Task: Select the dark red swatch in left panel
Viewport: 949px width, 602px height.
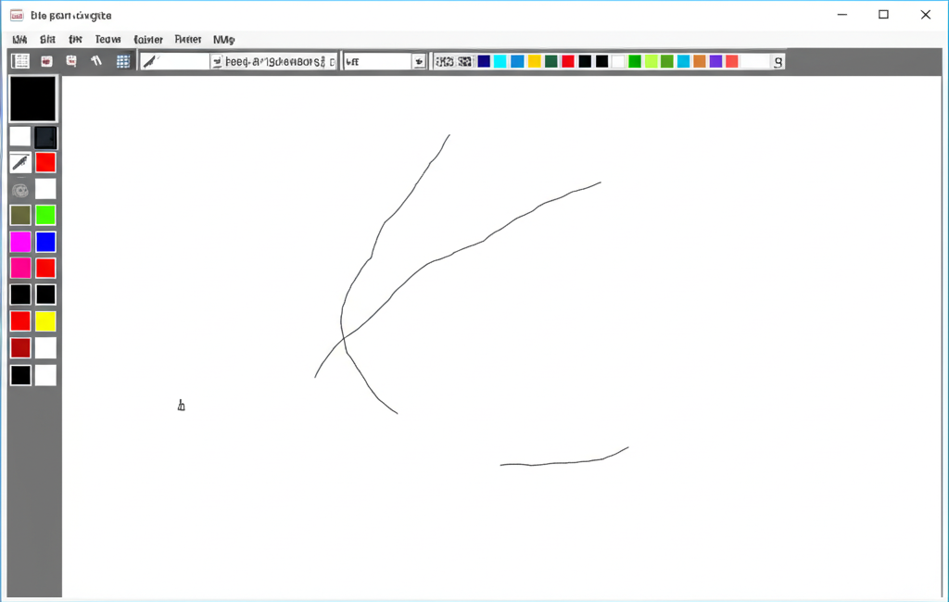Action: click(20, 348)
